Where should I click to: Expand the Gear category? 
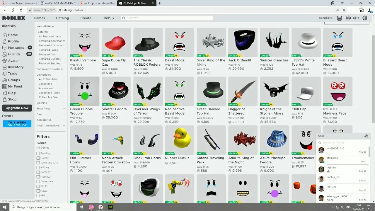tap(64, 114)
